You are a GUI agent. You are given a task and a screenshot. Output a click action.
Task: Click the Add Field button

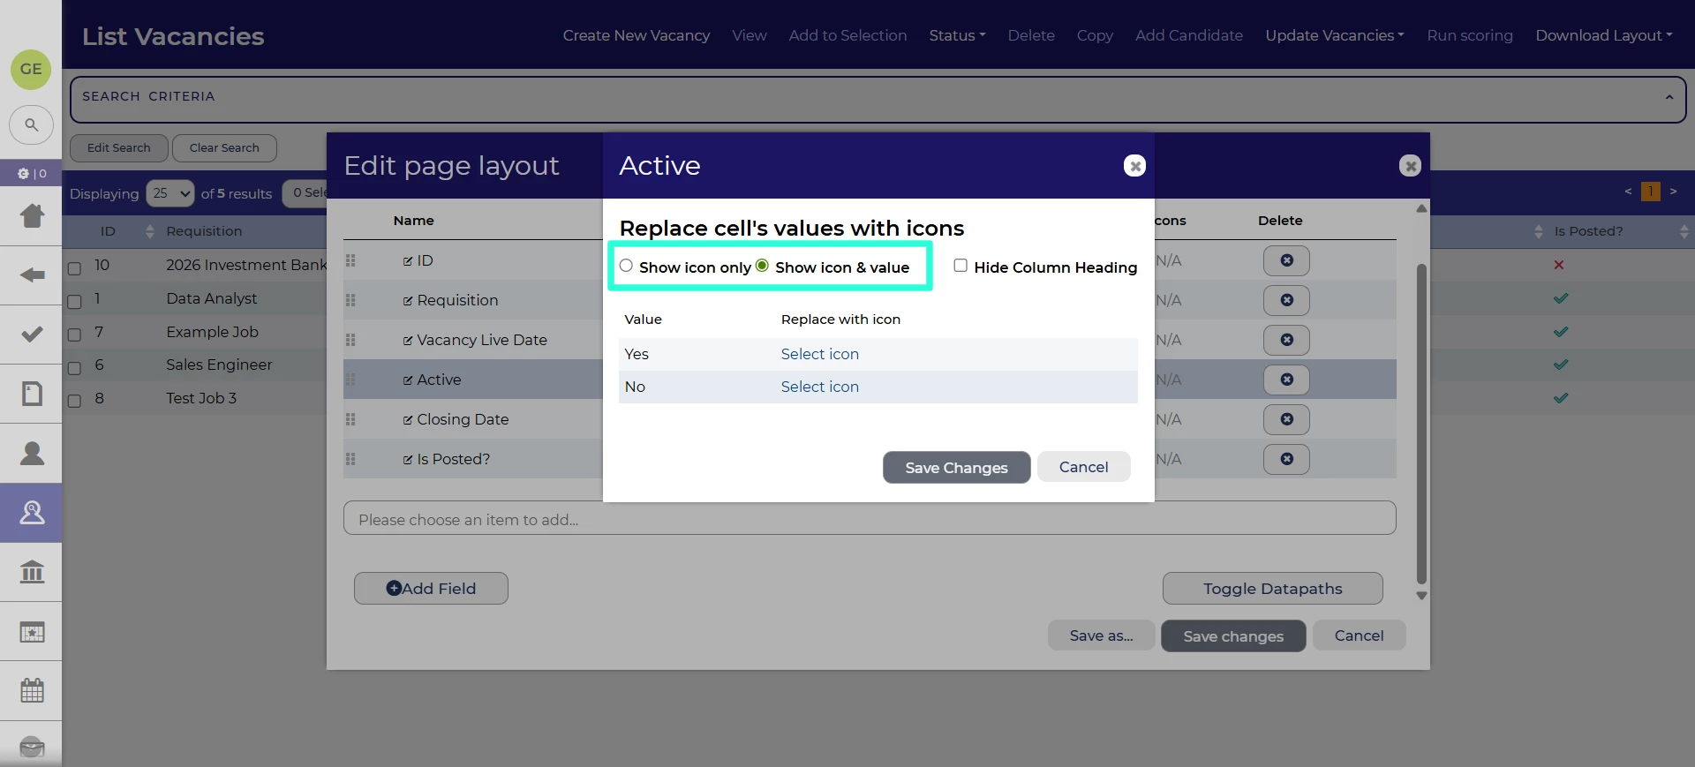coord(431,589)
